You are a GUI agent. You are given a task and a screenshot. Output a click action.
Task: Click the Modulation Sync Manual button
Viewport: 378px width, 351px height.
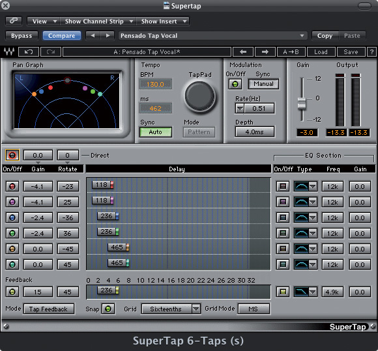tap(263, 84)
